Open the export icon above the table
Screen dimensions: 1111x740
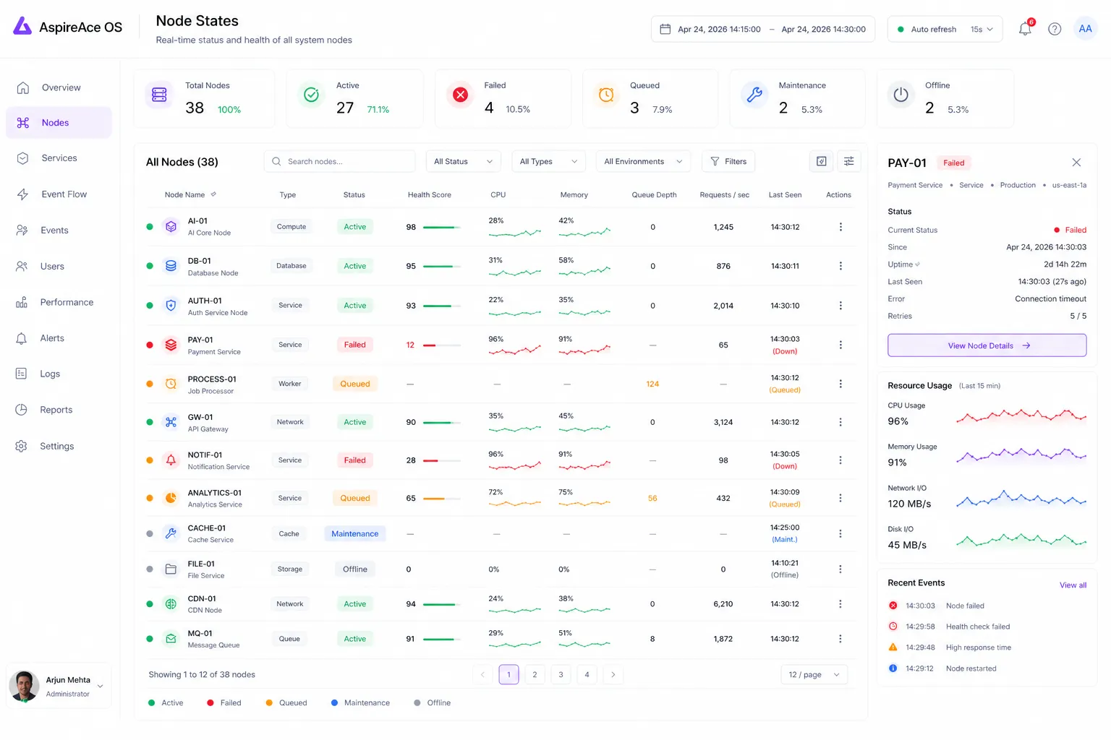[822, 161]
